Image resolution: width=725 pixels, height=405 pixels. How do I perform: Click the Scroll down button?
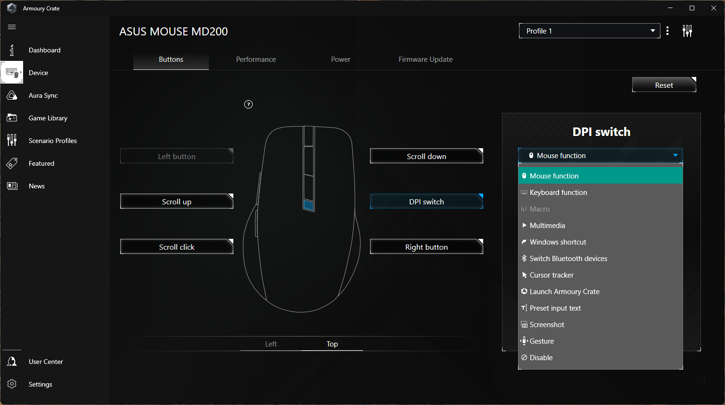point(427,156)
